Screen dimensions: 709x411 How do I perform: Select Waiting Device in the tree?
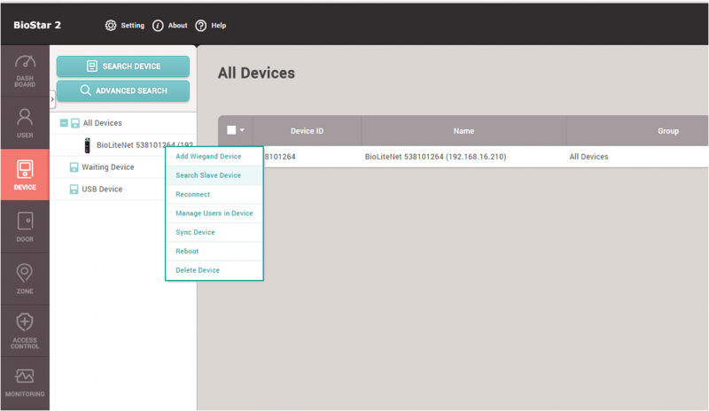[x=107, y=167]
